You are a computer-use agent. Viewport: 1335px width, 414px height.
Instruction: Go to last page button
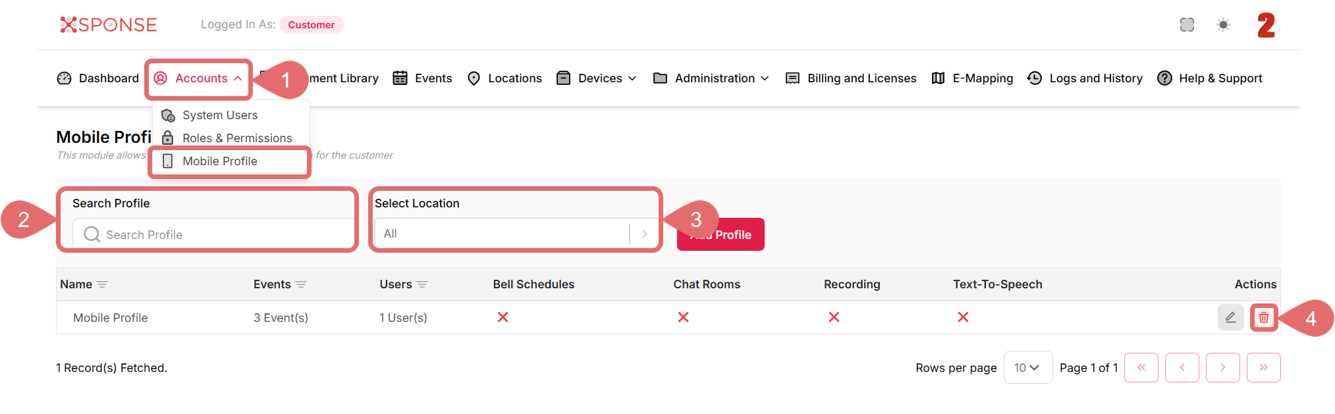click(1263, 367)
